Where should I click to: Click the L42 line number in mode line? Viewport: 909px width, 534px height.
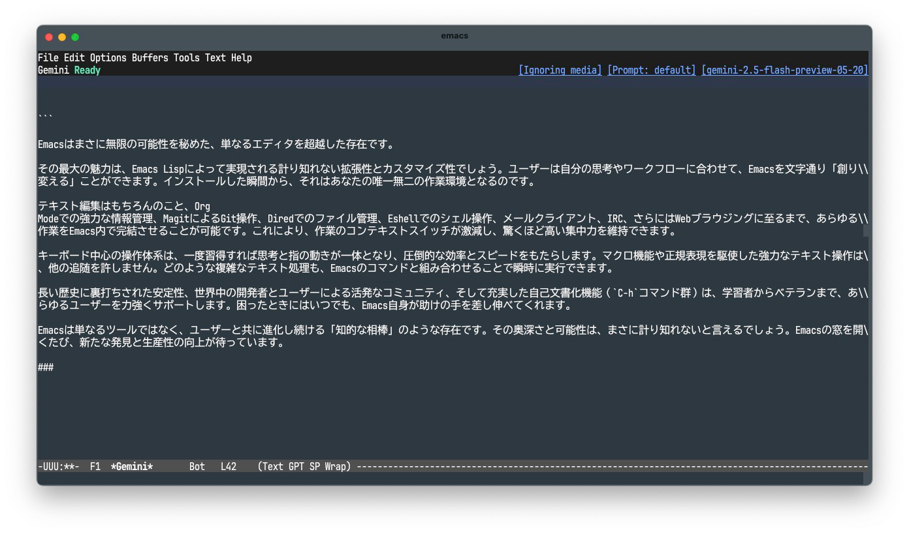(229, 467)
